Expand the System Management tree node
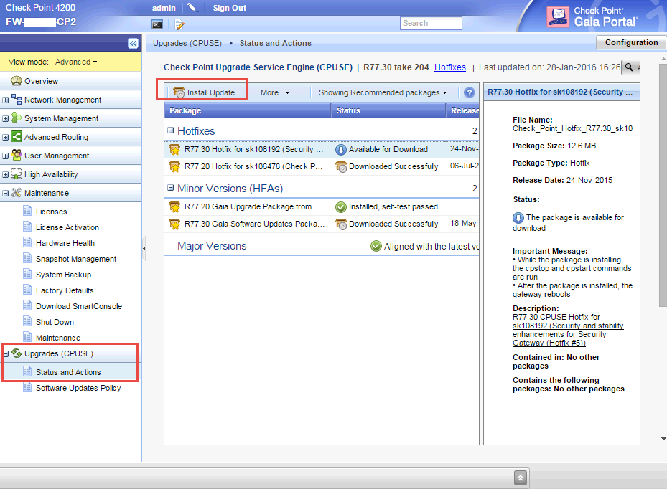The image size is (667, 489). (6, 119)
